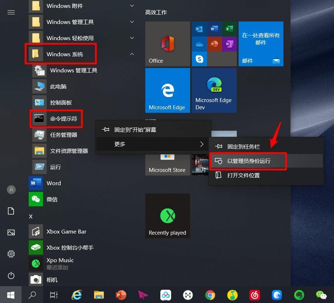Open Task View on the taskbar
The height and width of the screenshot is (303, 334).
click(x=54, y=295)
